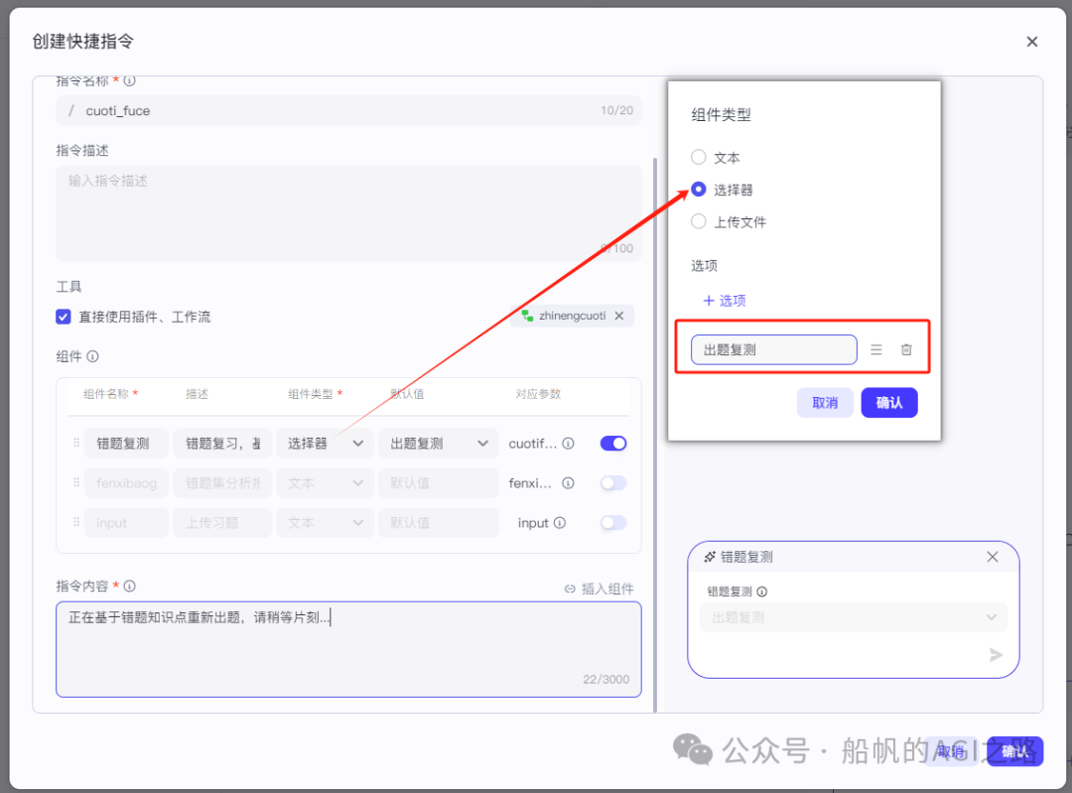Select the 上传文件 radio option
1072x793 pixels.
pyautogui.click(x=698, y=221)
